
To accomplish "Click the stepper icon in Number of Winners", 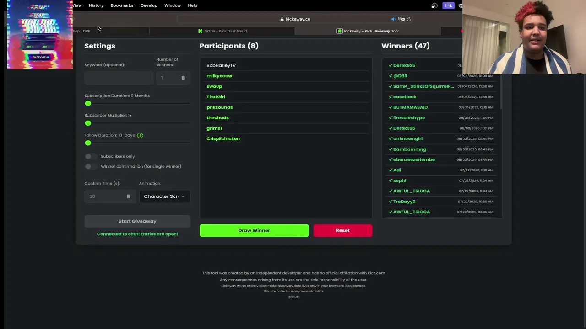I will click(183, 78).
